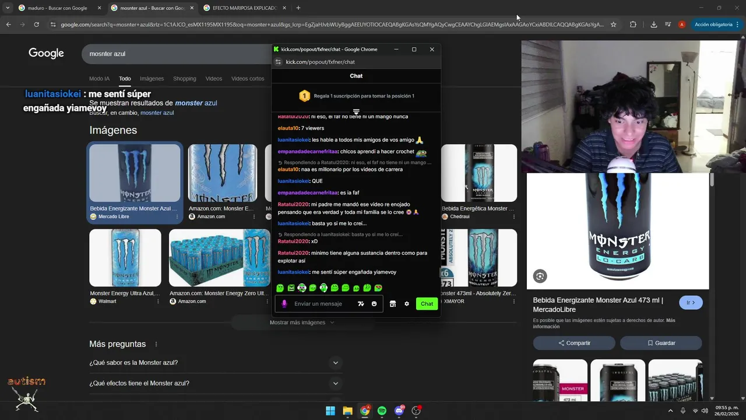
Task: Open a new Chrome tab
Action: click(298, 8)
